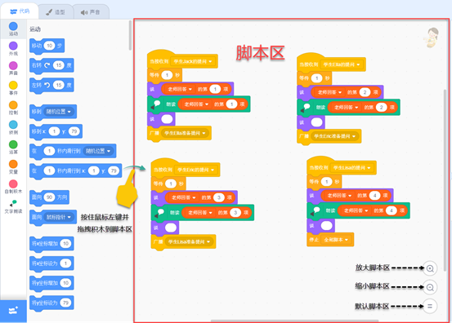Image resolution: width=452 pixels, height=323 pixels.
Task: Click the sprite thumbnail watermark in script area corner
Action: tap(432, 38)
